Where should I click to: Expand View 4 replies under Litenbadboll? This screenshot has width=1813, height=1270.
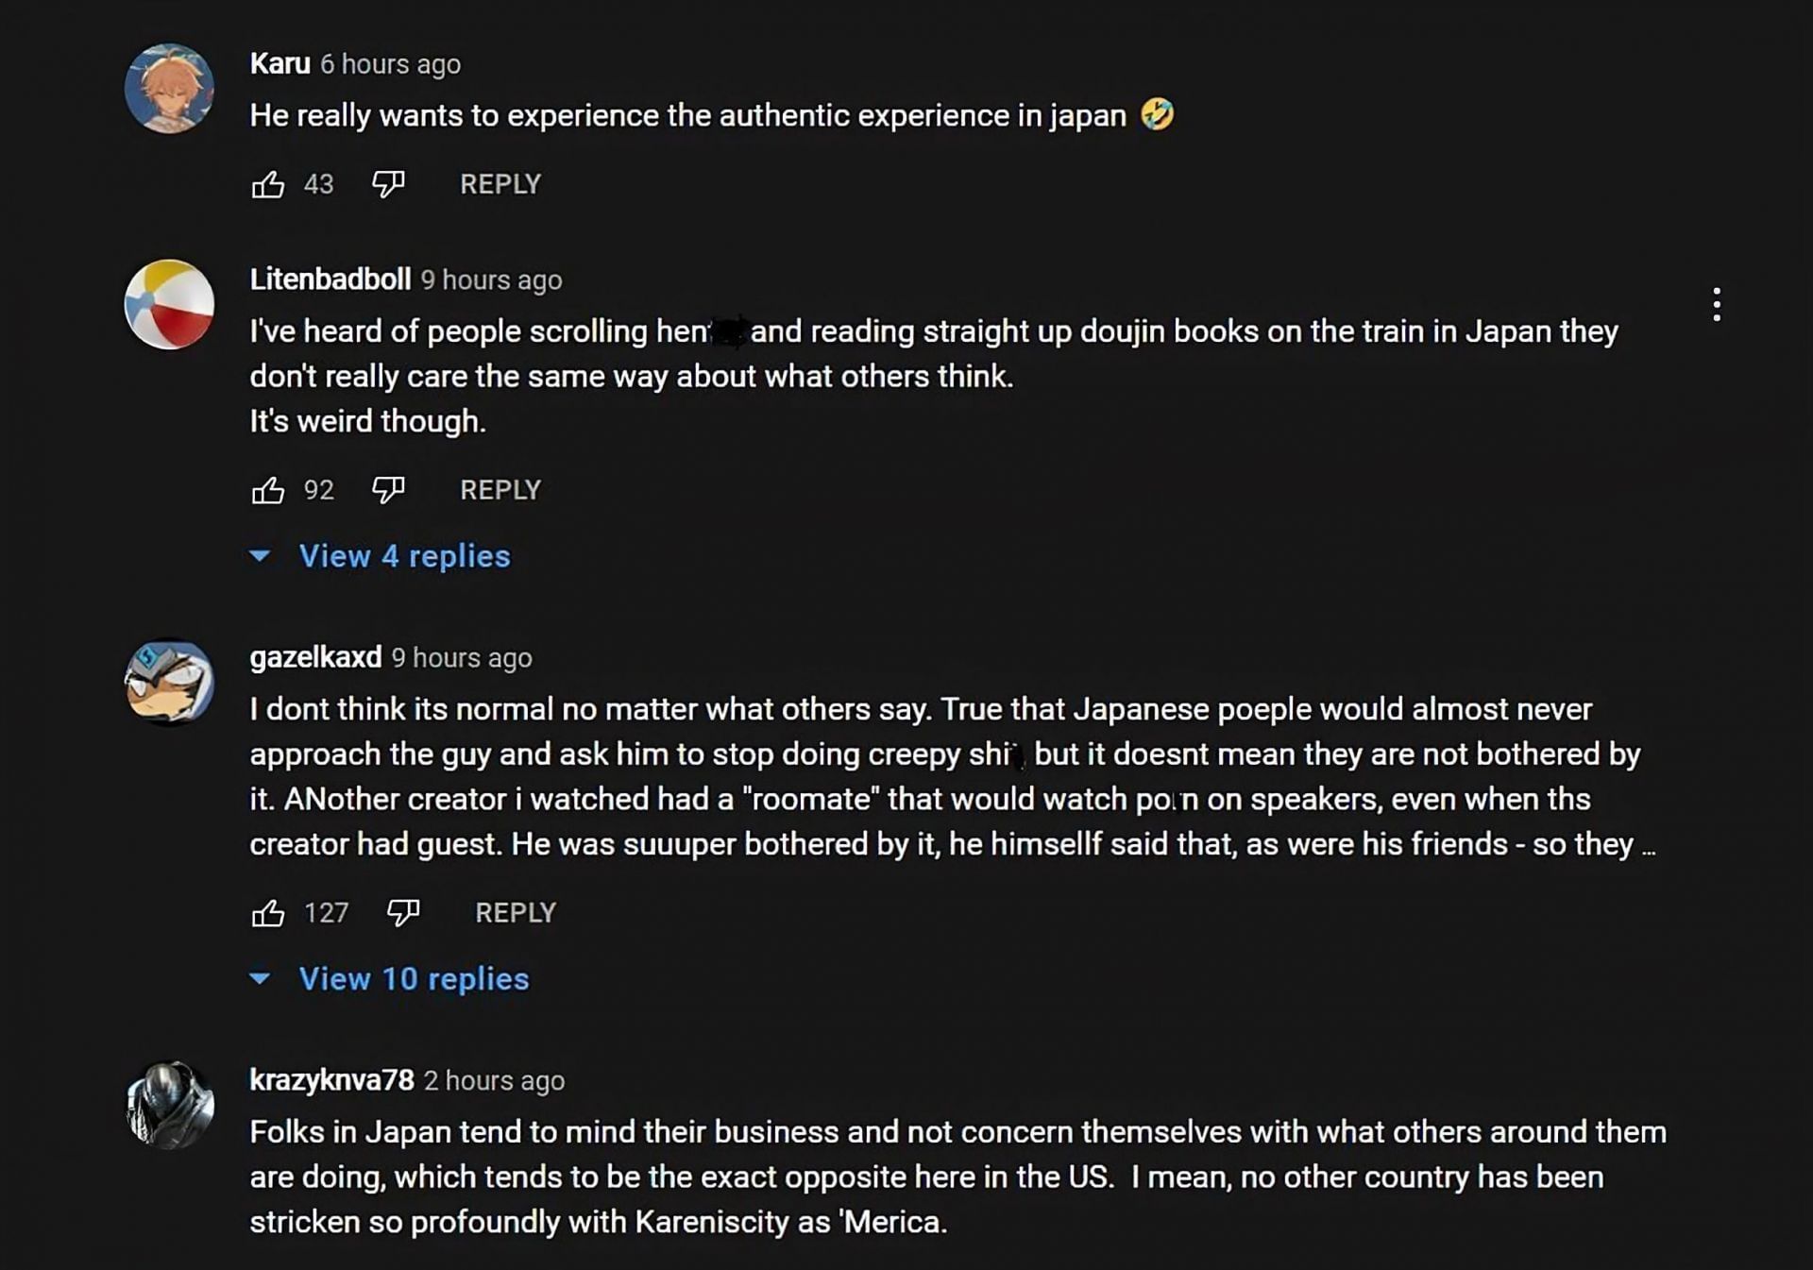click(404, 556)
